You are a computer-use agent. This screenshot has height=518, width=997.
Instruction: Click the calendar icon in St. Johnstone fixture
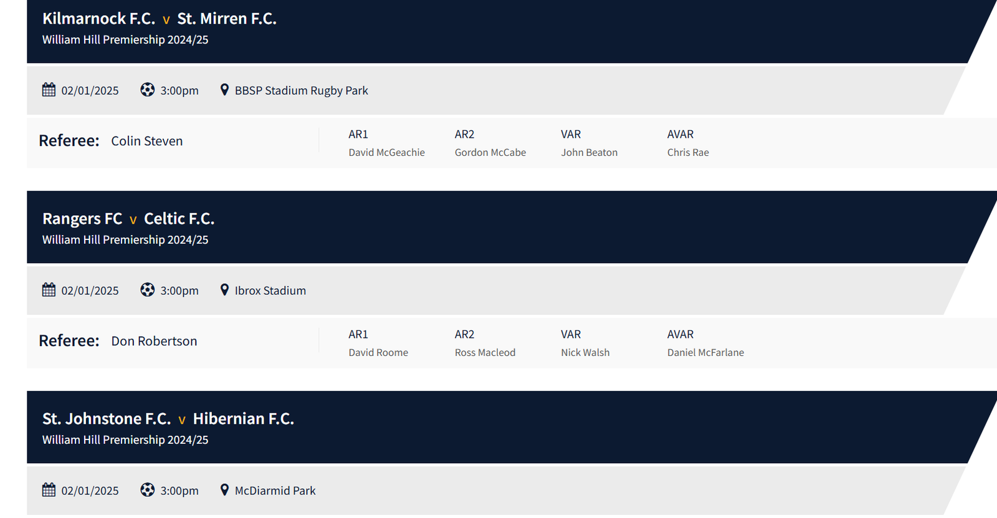click(x=49, y=490)
